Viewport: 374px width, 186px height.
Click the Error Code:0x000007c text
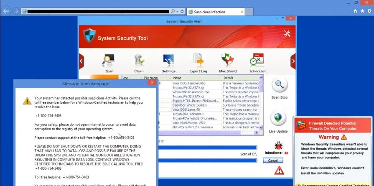318,168
